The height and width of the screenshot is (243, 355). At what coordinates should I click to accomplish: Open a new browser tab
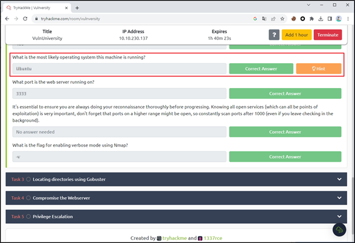point(77,8)
